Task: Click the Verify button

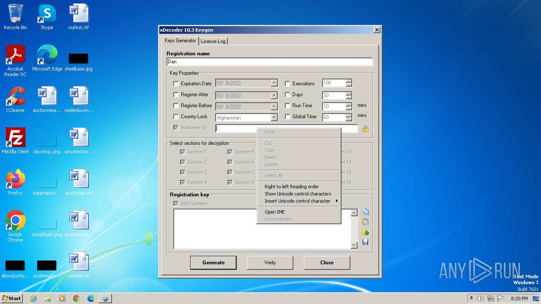Action: tap(270, 263)
